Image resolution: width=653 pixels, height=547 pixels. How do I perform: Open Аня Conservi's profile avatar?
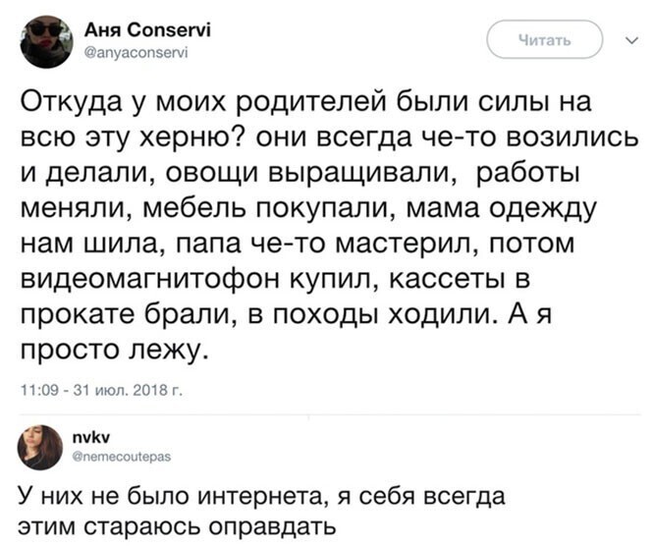click(45, 41)
